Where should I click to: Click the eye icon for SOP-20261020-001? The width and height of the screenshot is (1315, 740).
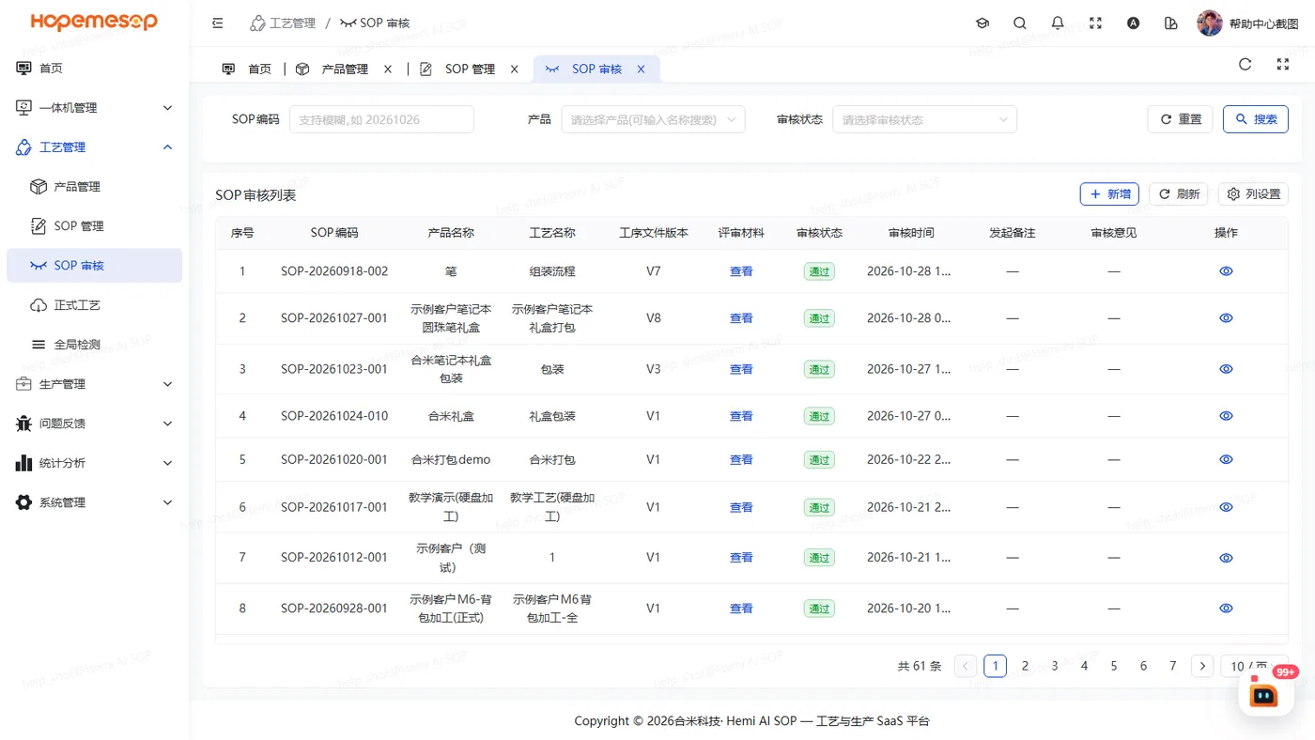[1226, 460]
